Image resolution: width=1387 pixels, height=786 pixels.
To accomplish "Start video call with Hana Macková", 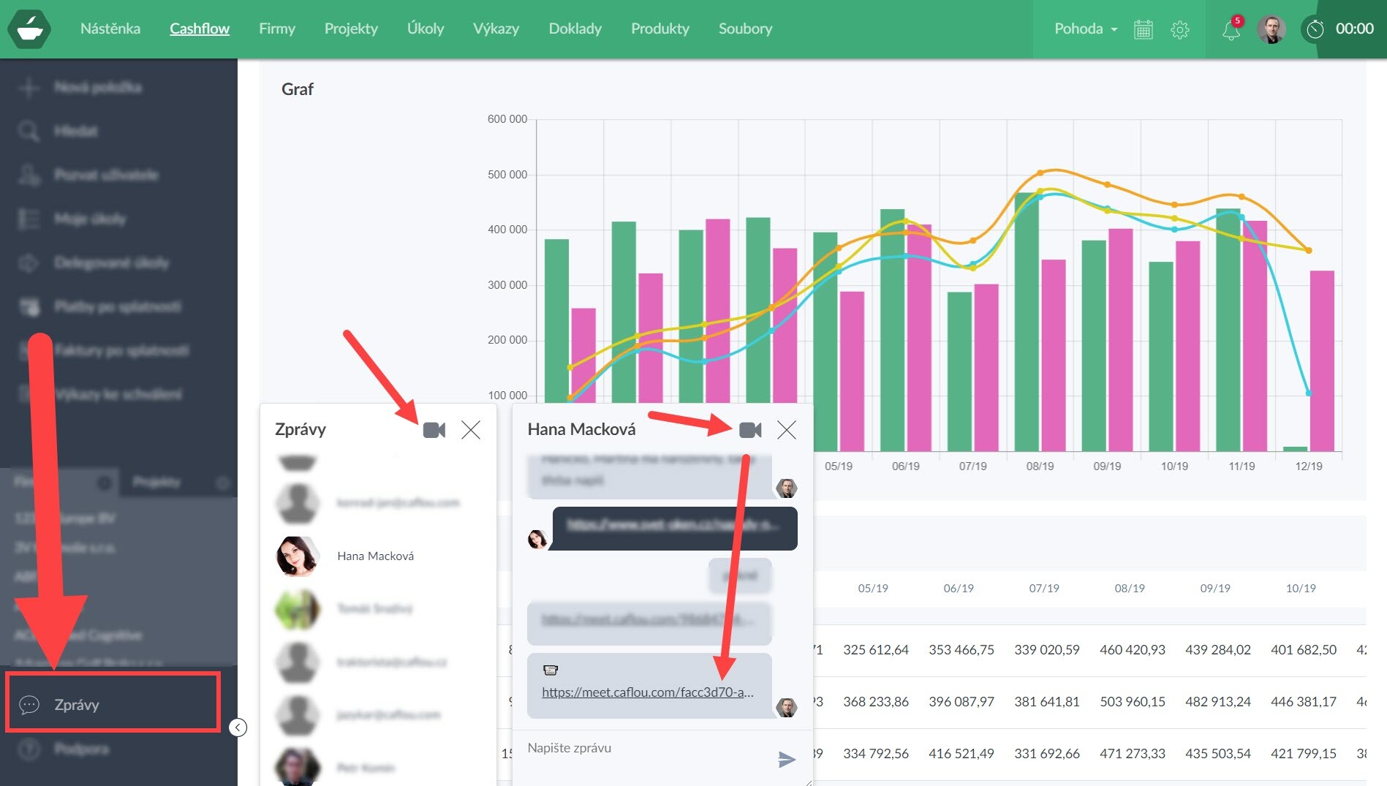I will pos(750,430).
